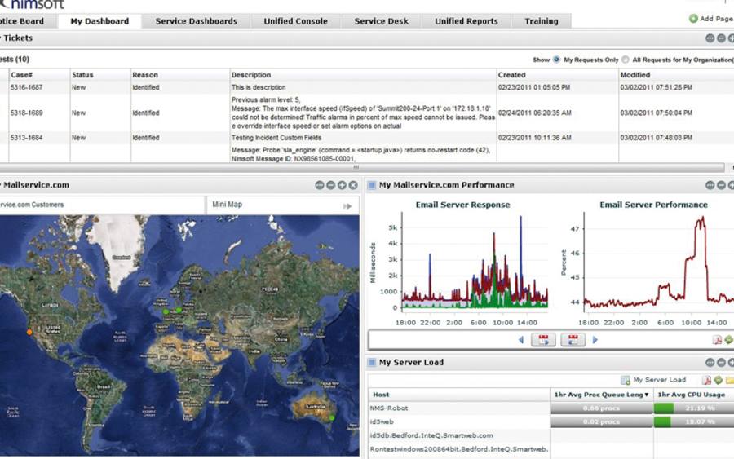Switch to the Service Dashboards tab

(196, 21)
